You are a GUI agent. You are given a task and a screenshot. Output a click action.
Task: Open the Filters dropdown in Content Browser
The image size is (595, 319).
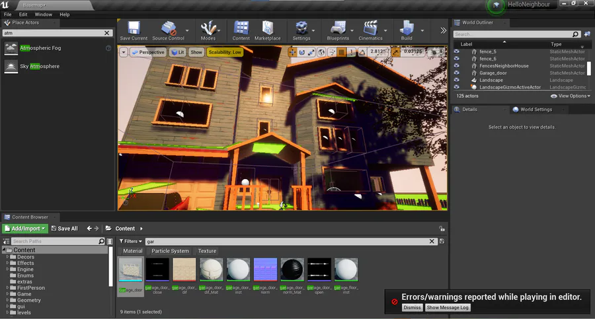pyautogui.click(x=130, y=241)
